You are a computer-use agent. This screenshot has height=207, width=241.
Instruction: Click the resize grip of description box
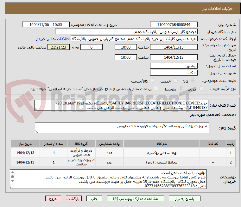coord(36,109)
